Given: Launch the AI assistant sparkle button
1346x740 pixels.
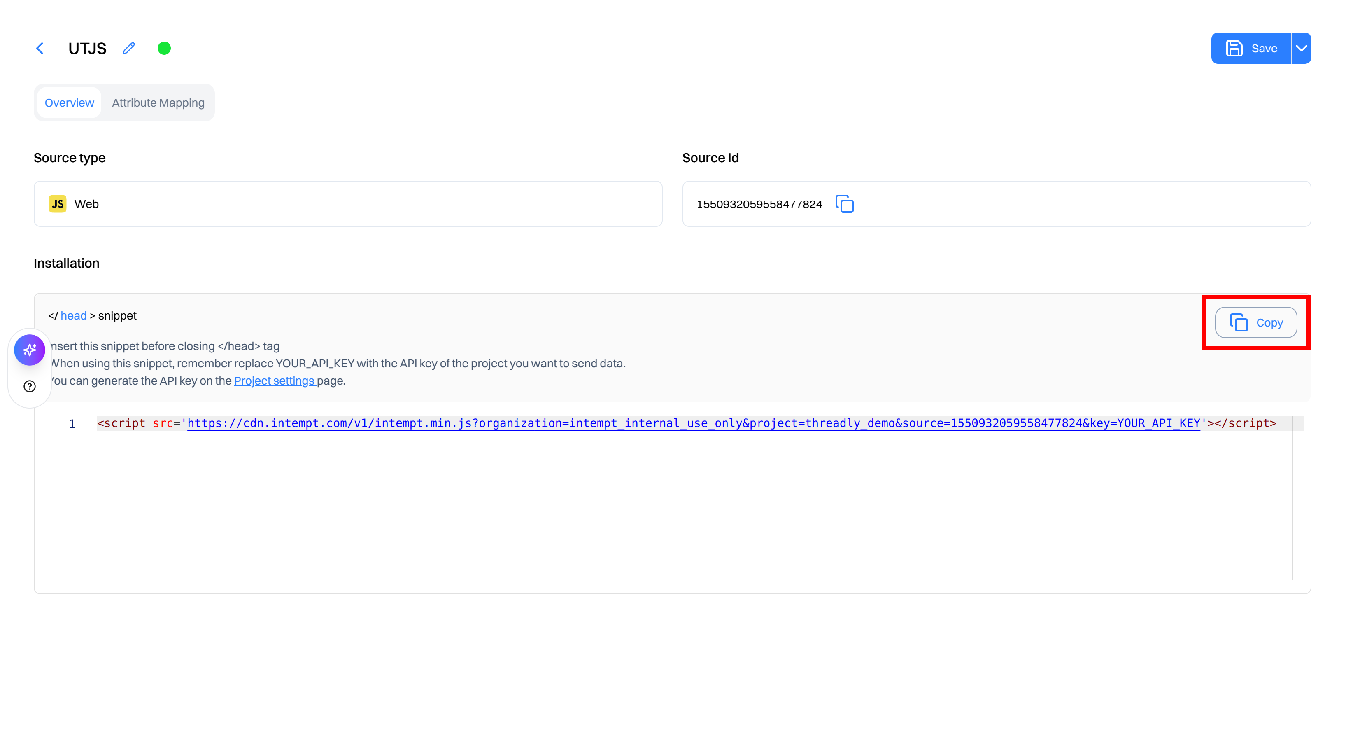Looking at the screenshot, I should click(30, 350).
